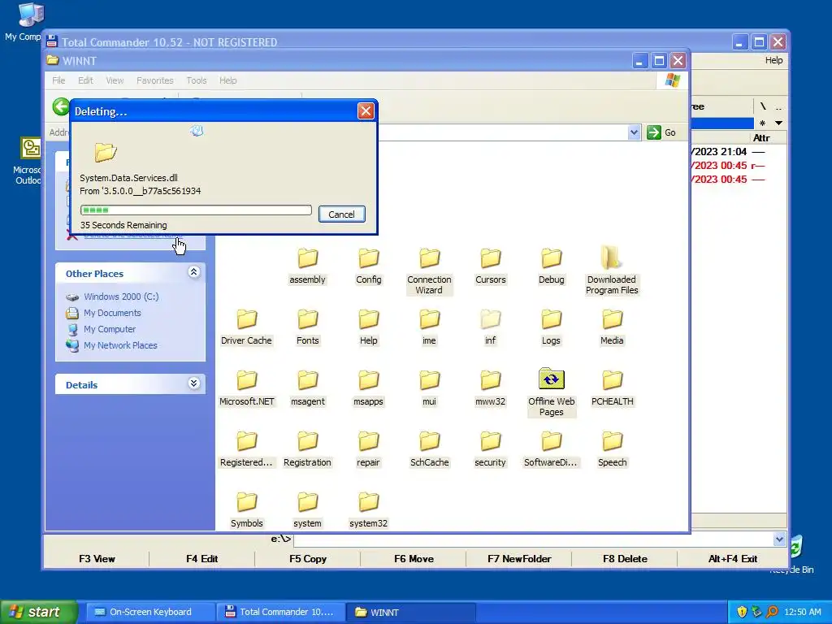Open Total Commander command line history dropdown

(779, 539)
